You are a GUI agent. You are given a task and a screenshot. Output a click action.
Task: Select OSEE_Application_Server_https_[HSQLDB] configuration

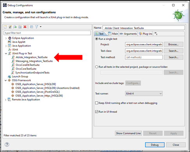tap(39, 96)
